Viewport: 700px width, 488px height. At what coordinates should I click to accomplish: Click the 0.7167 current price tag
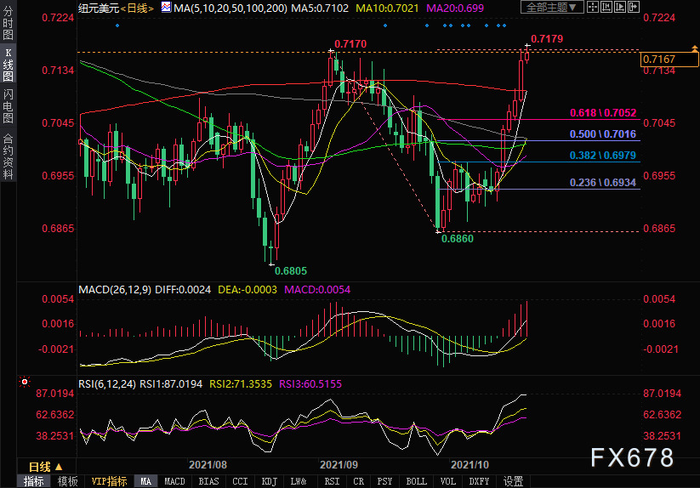(669, 60)
